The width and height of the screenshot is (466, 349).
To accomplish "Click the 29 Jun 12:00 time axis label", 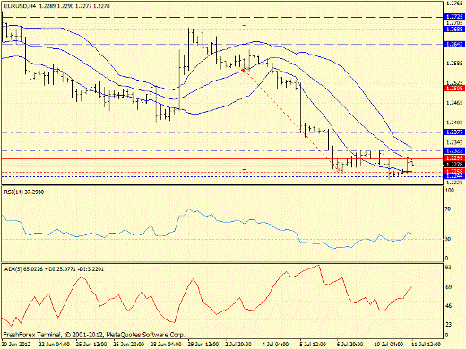I will 203,345.
